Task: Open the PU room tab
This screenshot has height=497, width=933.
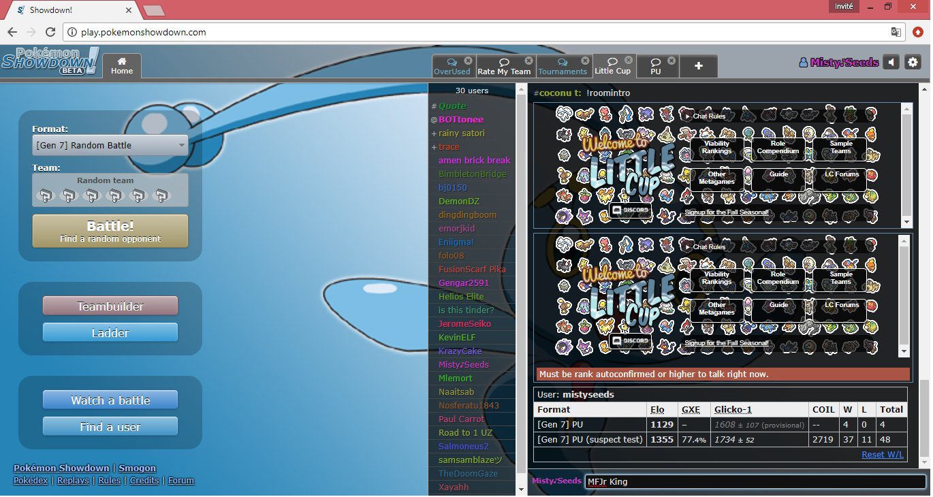Action: 655,67
